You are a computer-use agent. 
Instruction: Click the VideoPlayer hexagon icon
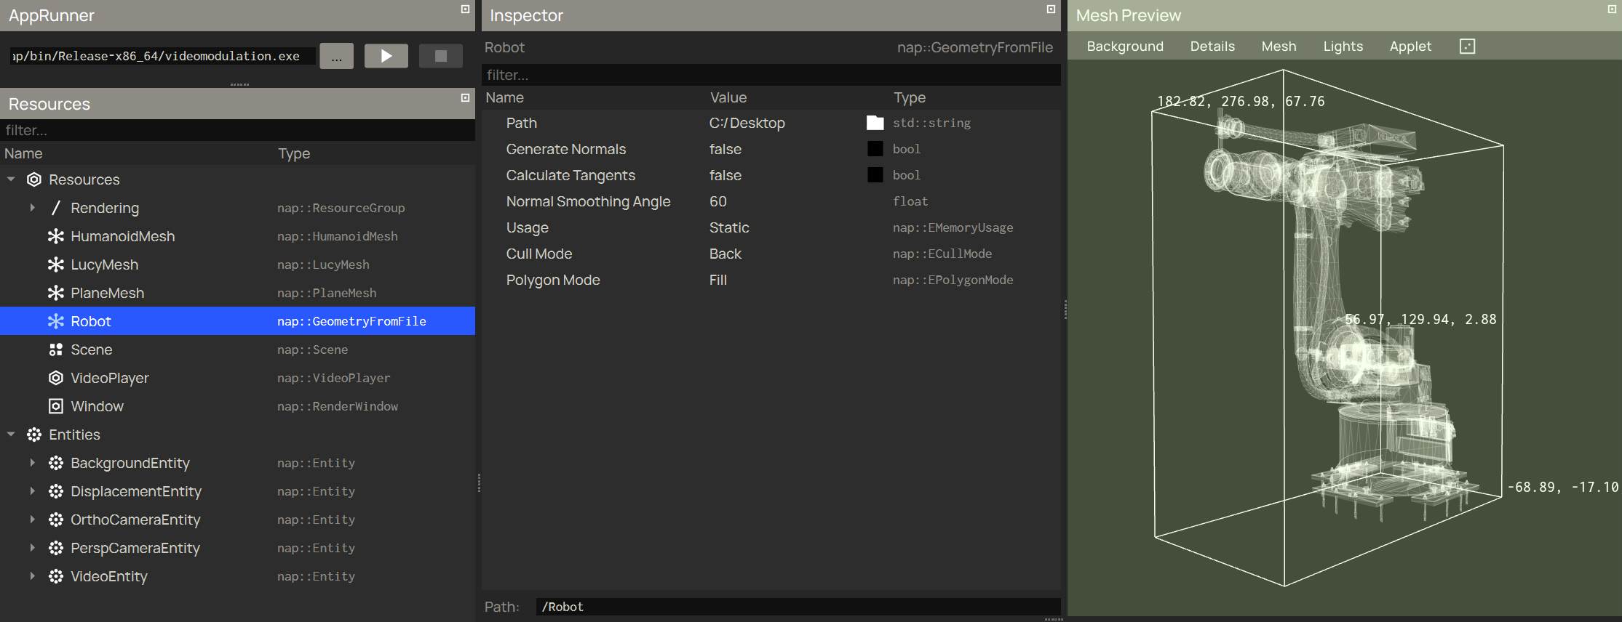tap(55, 378)
